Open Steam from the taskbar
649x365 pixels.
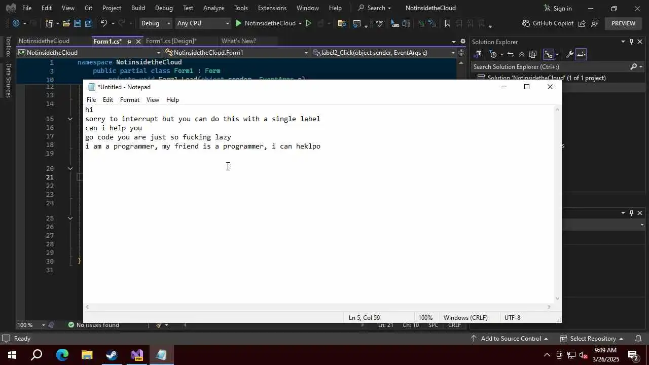[x=112, y=355]
